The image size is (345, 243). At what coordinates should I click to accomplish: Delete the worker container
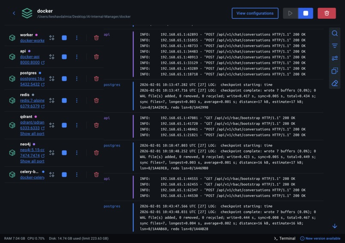click(96, 38)
